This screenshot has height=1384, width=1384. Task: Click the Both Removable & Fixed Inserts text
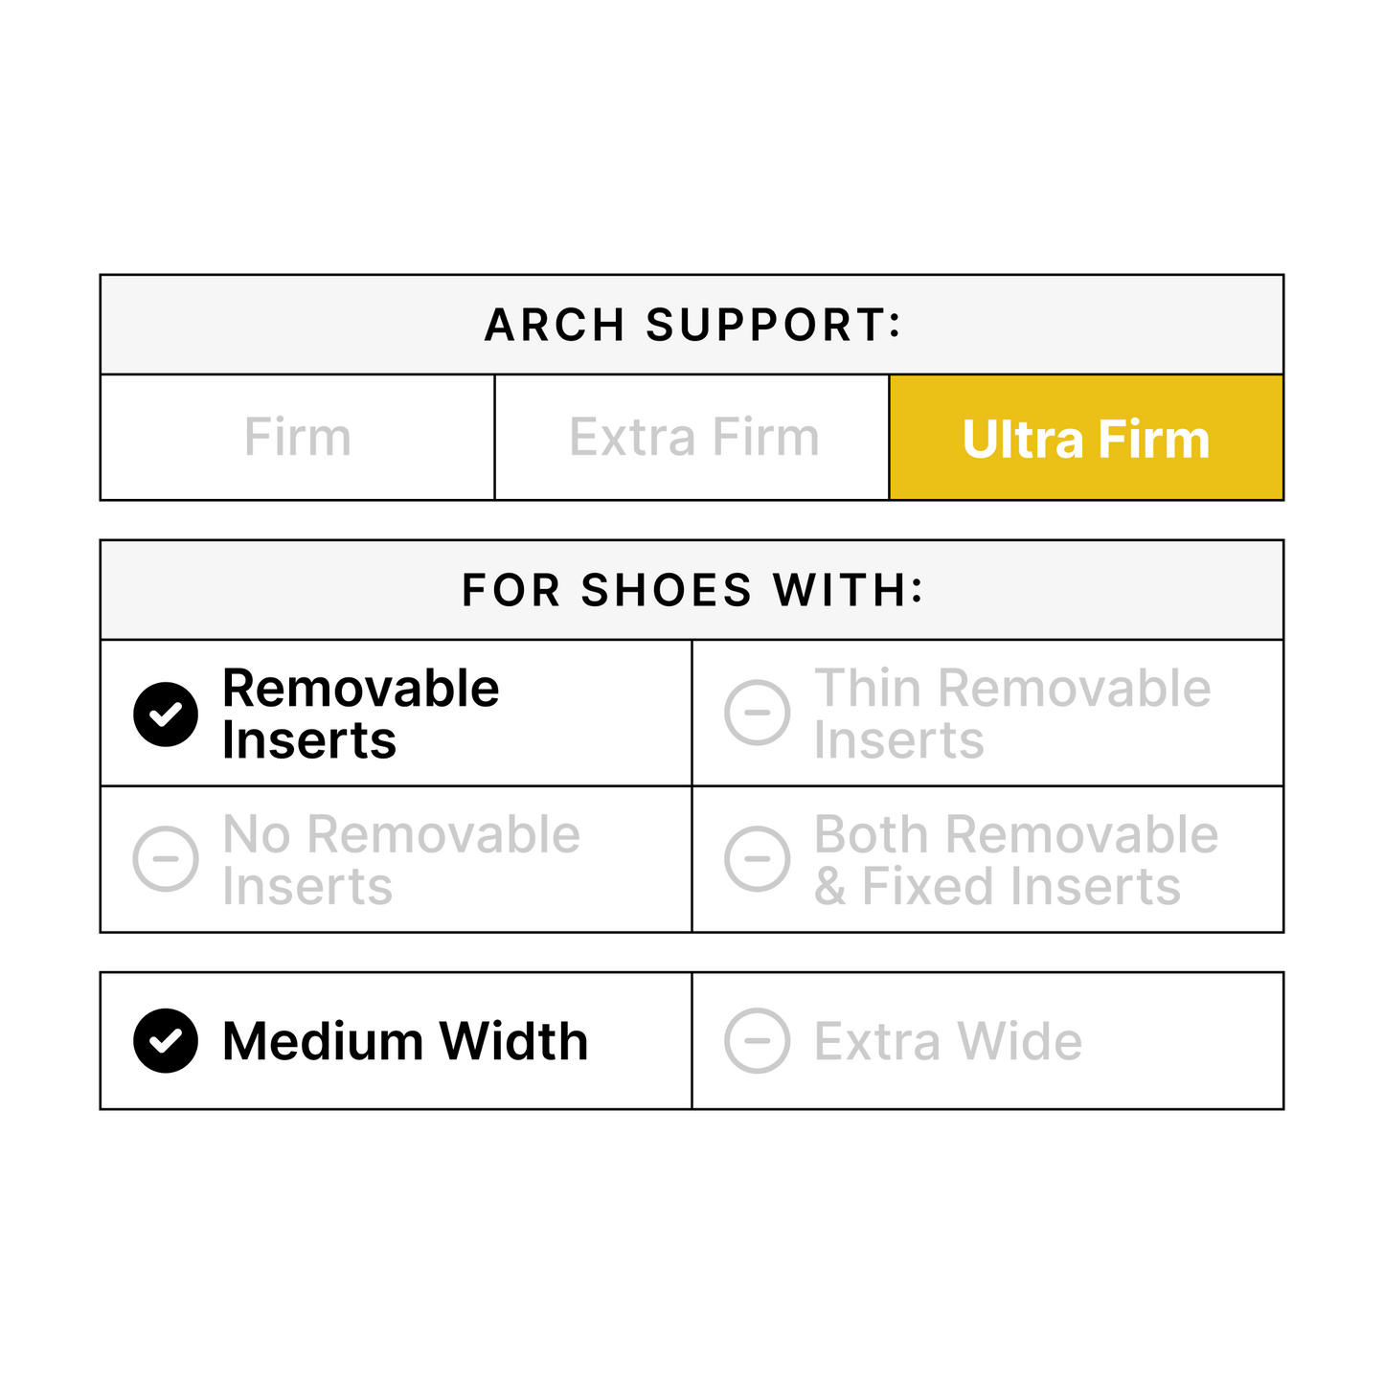[x=1015, y=860]
